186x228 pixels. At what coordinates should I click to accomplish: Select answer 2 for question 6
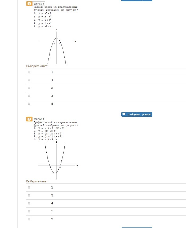coord(29,219)
